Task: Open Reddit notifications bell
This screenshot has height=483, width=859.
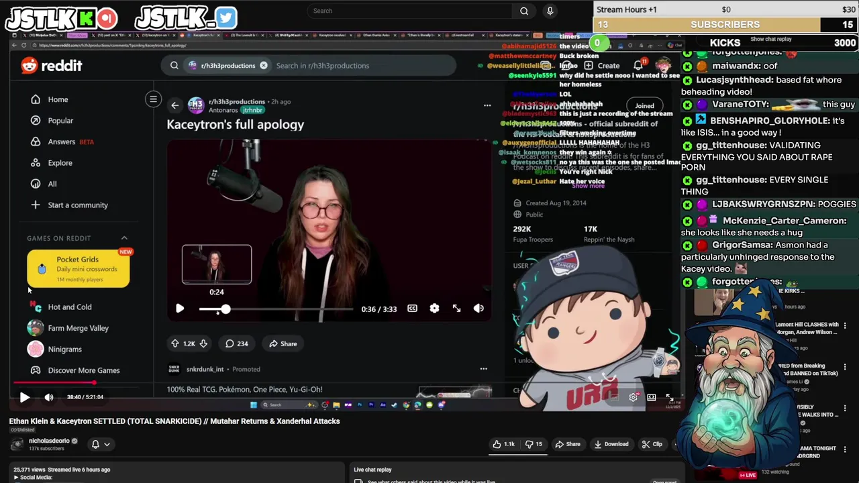Action: [638, 65]
